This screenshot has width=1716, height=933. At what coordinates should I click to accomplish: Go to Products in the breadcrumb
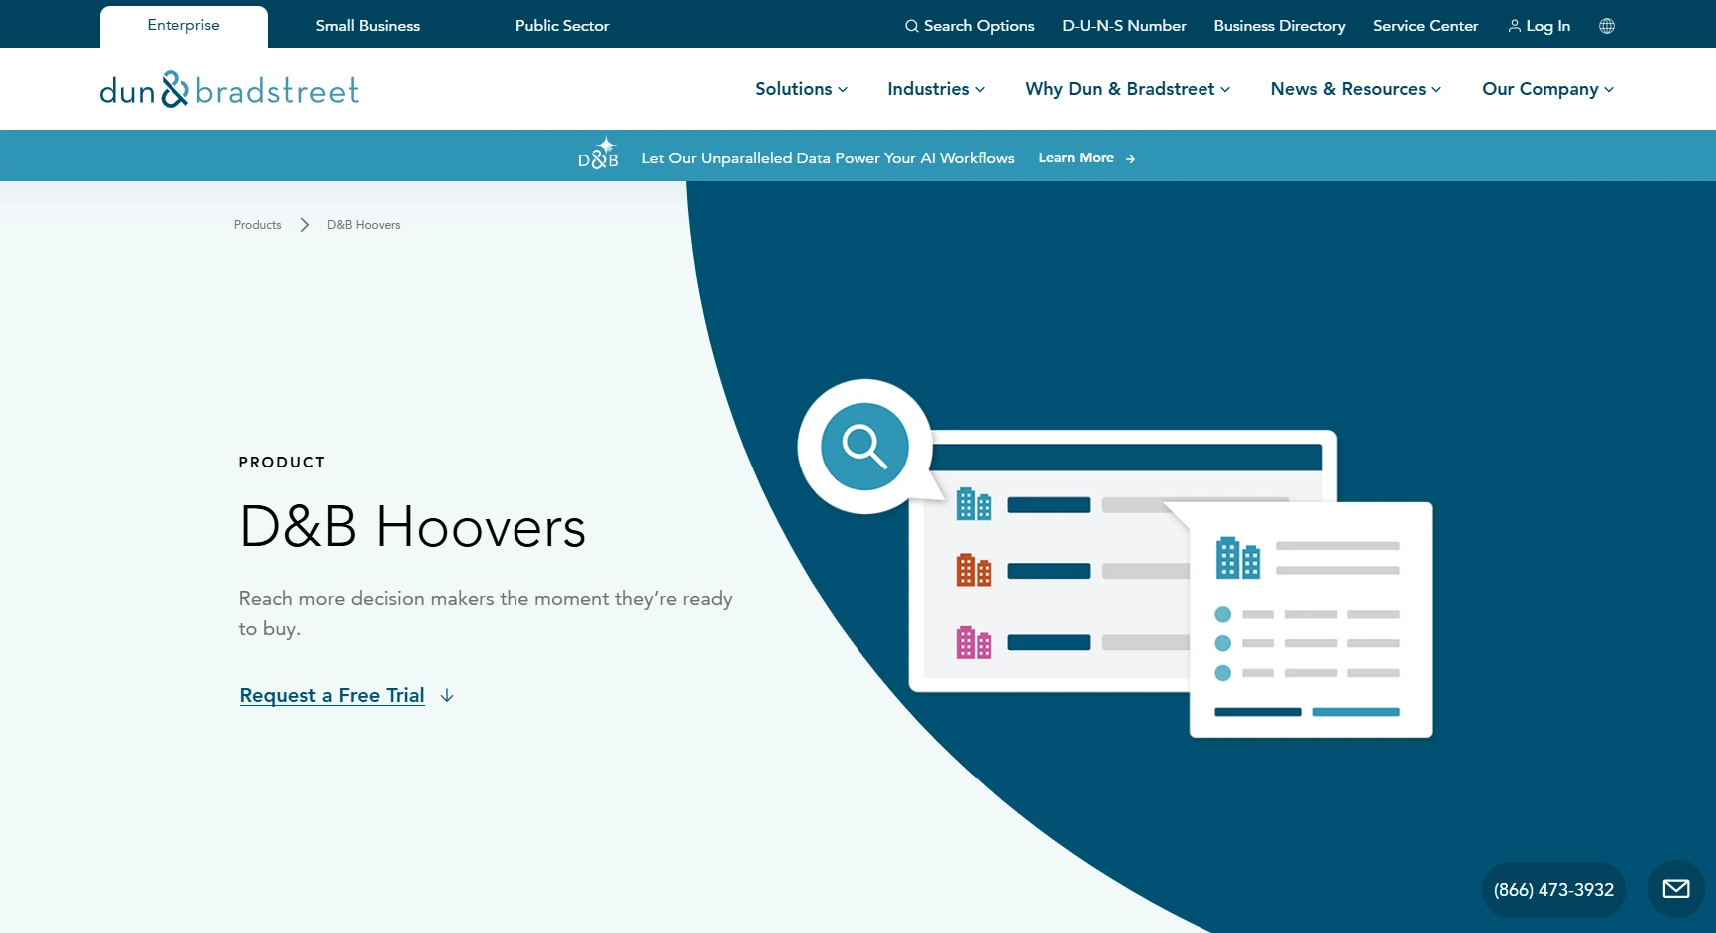[258, 225]
